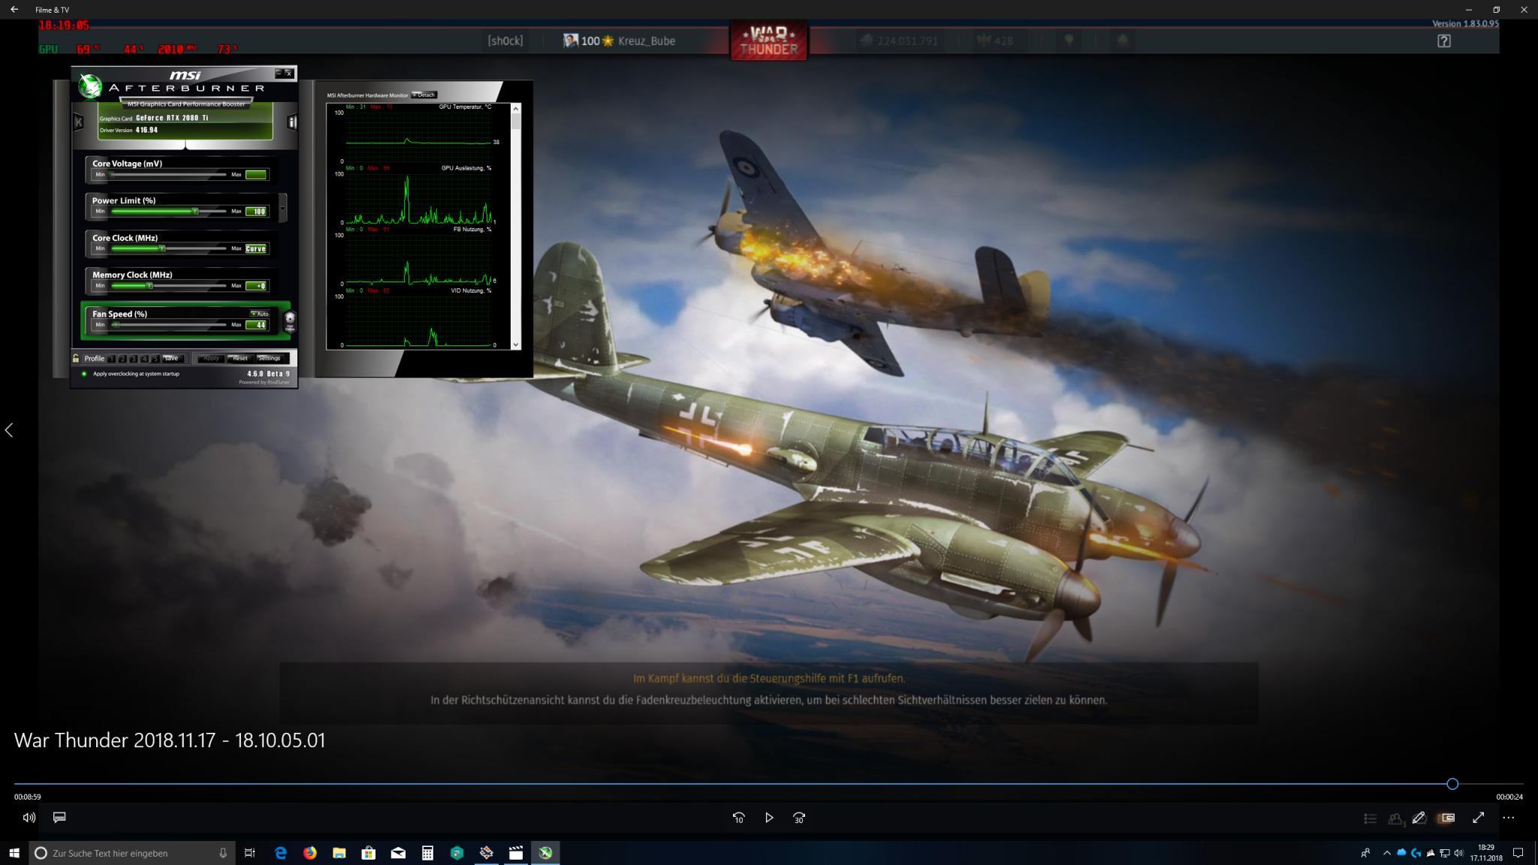Open Task View from the taskbar

point(250,853)
